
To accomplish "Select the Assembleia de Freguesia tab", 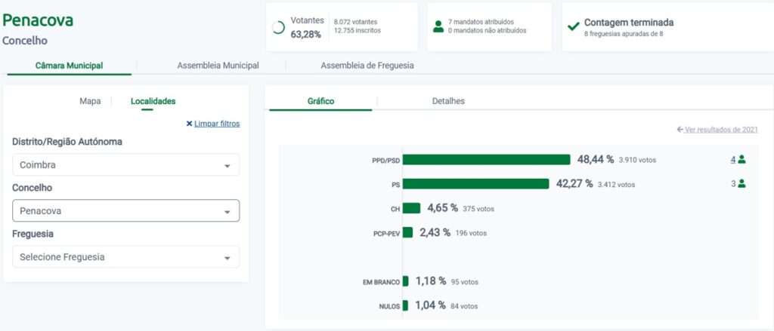I will point(367,66).
